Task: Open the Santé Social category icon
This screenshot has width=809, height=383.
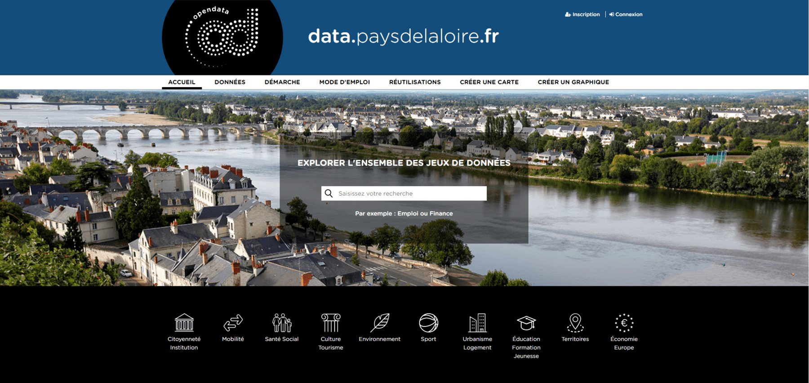Action: 282,323
